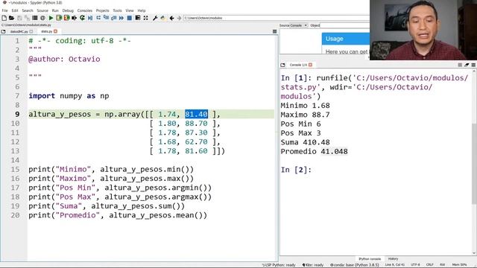The height and width of the screenshot is (268, 477).
Task: Click the import numpy as np line
Action: 69,96
